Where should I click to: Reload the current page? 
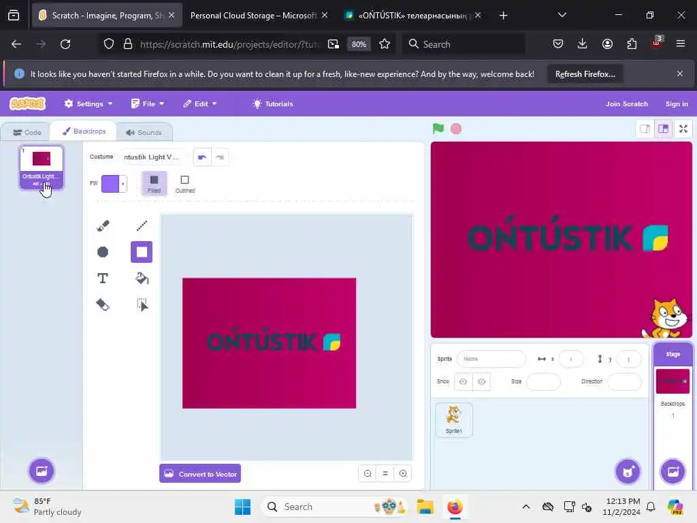tap(65, 44)
